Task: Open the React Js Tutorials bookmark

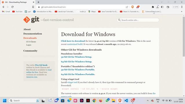Action: click(x=130, y=12)
